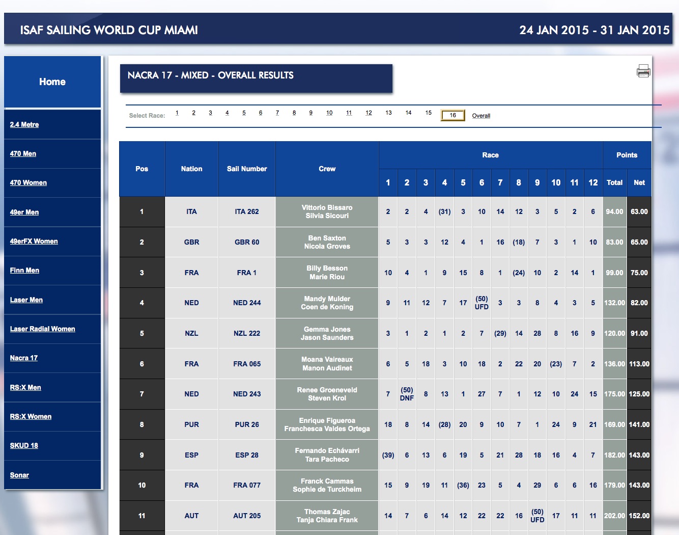The image size is (679, 535).
Task: Click the Nation column header
Action: (191, 169)
